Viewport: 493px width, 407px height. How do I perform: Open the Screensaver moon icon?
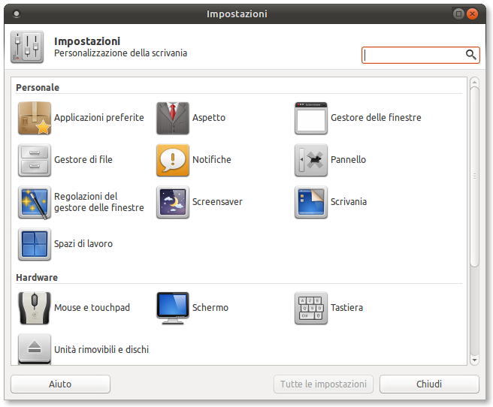[173, 202]
